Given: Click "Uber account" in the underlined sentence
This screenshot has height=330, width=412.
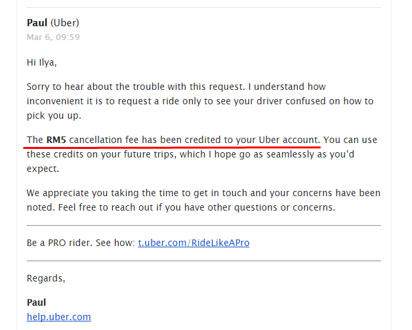Looking at the screenshot, I should pyautogui.click(x=289, y=140).
